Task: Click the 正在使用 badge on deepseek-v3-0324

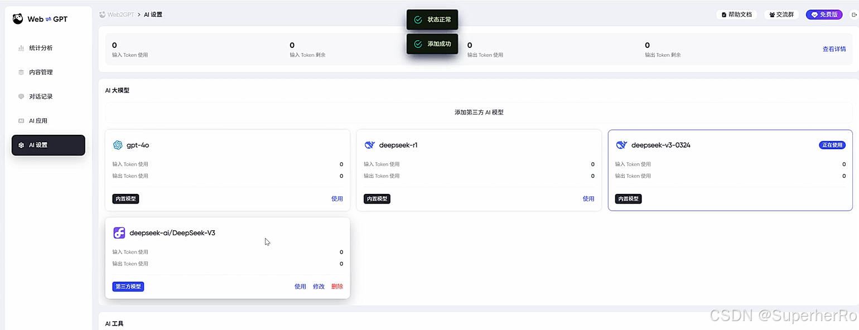Action: coord(832,145)
